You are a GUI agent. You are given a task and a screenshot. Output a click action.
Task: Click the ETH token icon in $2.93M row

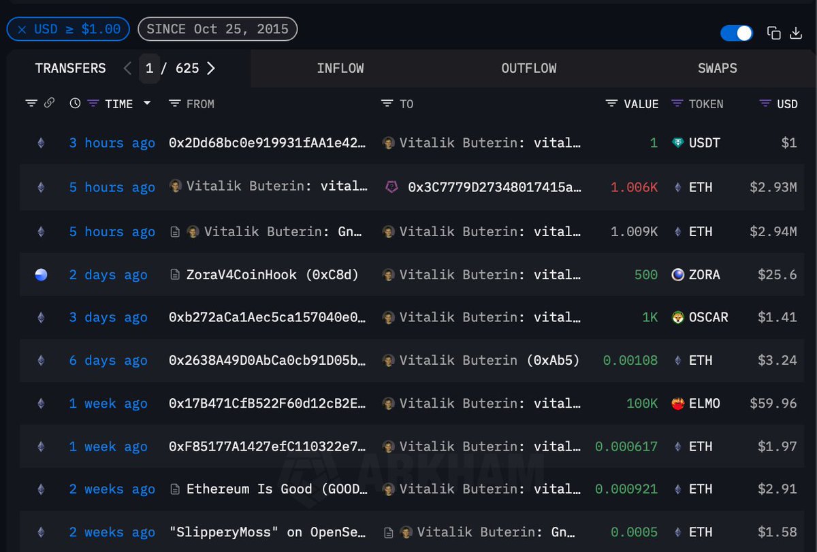point(677,187)
